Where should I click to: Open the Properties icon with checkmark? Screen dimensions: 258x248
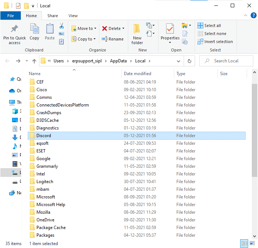(170, 28)
